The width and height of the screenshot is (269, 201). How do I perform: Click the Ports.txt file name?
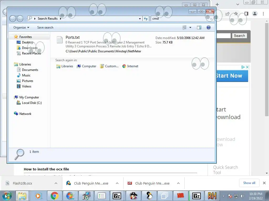(73, 37)
